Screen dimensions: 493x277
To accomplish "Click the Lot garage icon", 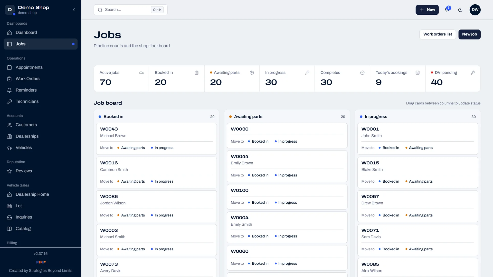I will coord(10,206).
